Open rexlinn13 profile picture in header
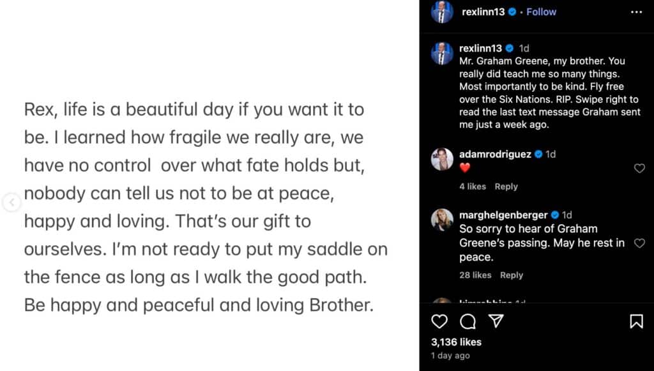 point(442,12)
